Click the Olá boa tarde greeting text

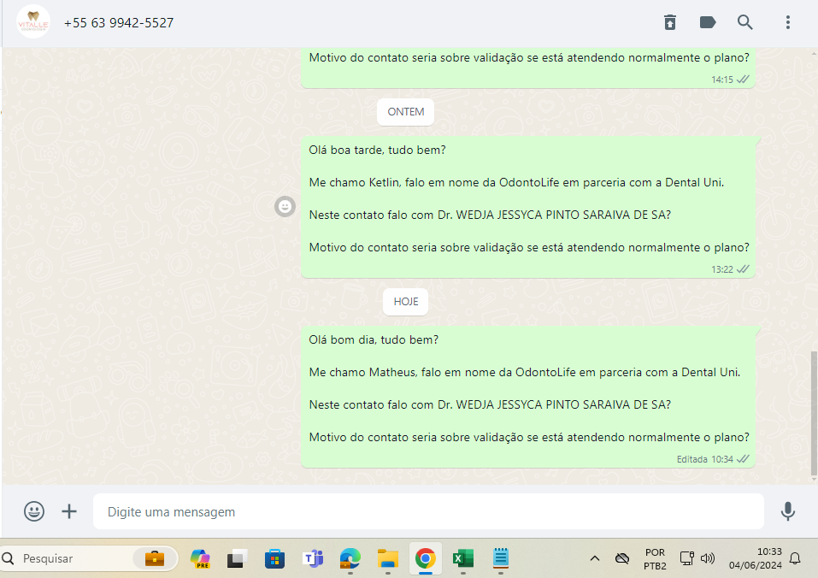click(x=377, y=150)
